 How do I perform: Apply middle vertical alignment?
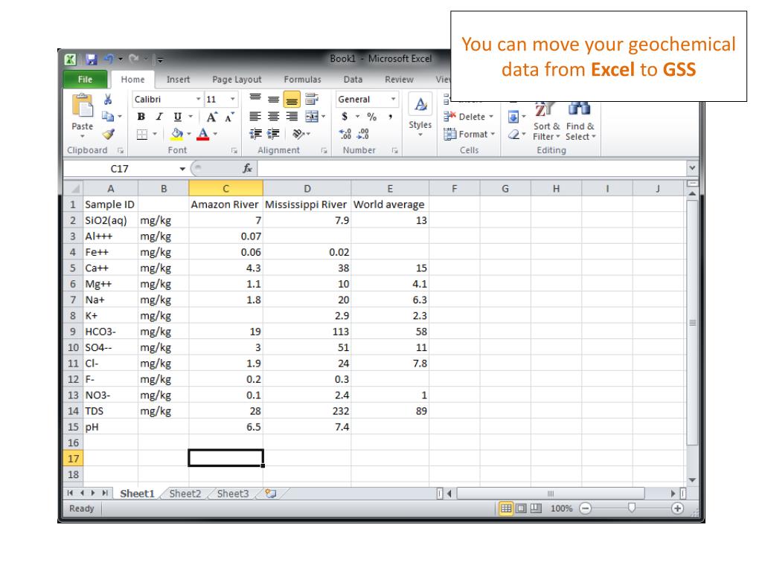(x=274, y=100)
